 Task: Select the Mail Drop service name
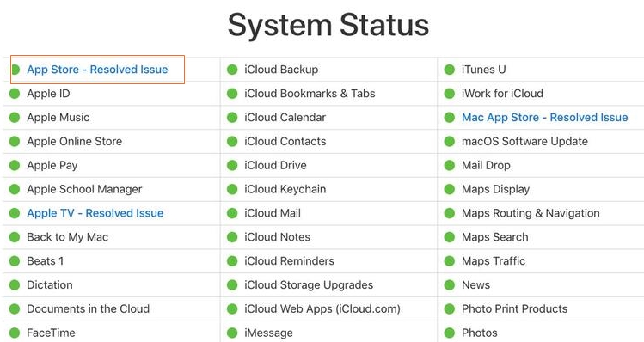pyautogui.click(x=487, y=166)
